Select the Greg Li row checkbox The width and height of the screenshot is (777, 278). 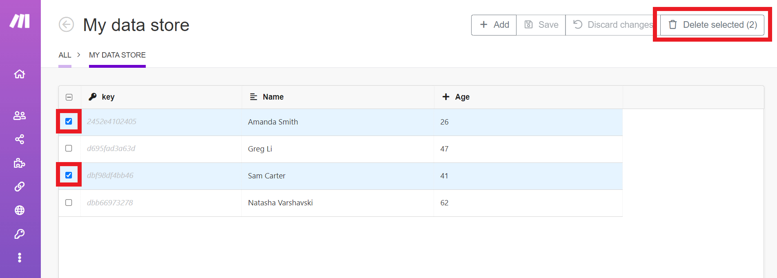click(x=69, y=148)
